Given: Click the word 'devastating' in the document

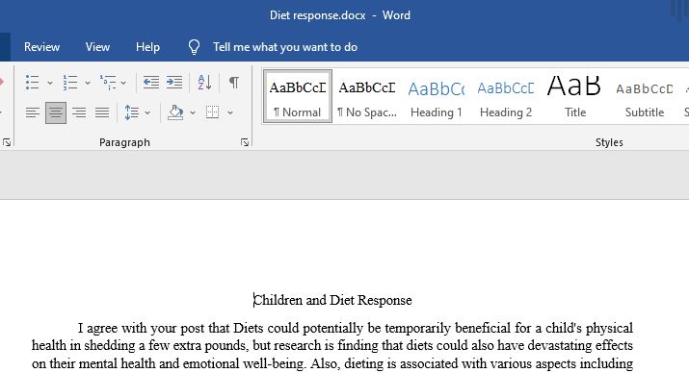Looking at the screenshot, I should coord(559,345).
